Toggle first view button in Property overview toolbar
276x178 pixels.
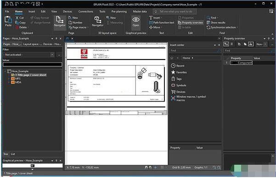coord(226,44)
